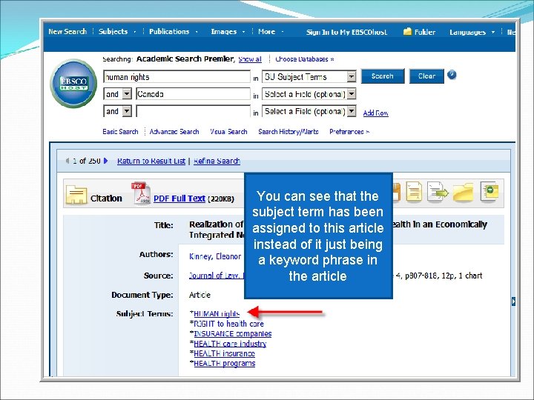Click the Folder icon in top bar
This screenshot has height=400, width=534.
pos(407,32)
